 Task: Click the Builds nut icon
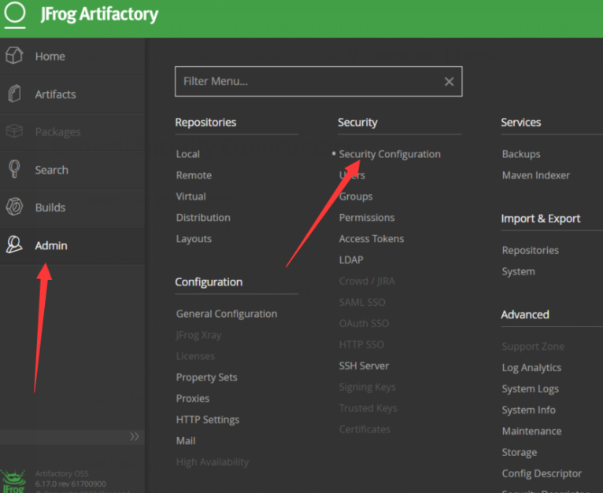tap(14, 207)
